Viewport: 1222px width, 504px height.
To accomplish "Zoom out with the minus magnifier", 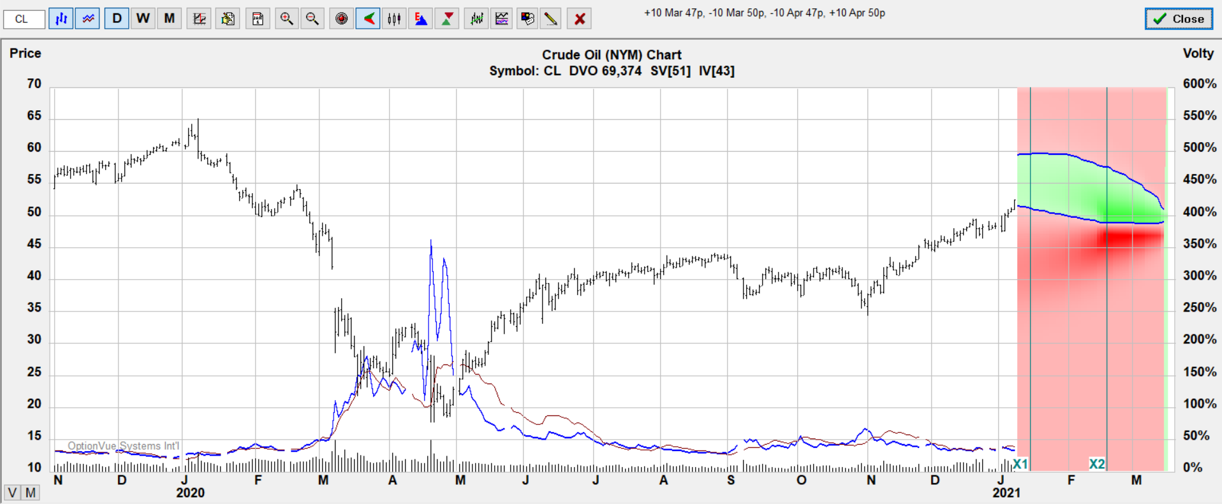I will click(x=312, y=18).
